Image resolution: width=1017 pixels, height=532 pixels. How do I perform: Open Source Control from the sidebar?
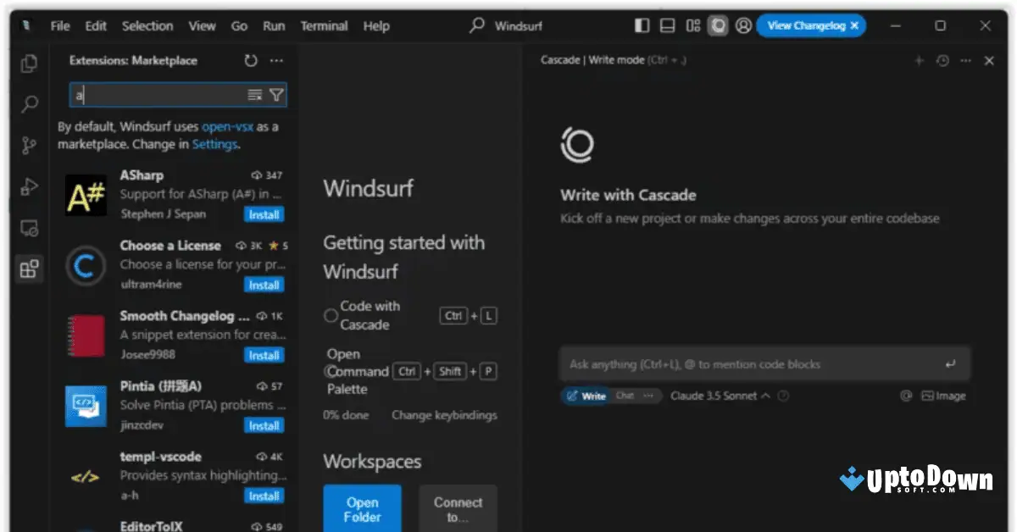pos(28,145)
